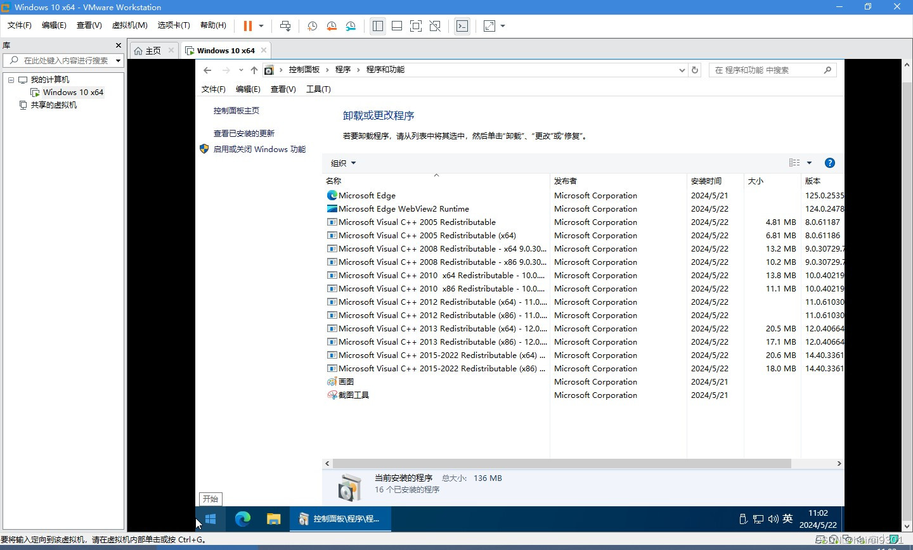This screenshot has width=913, height=550.
Task: Click the Unity mode toolbar icon
Action: [x=435, y=26]
